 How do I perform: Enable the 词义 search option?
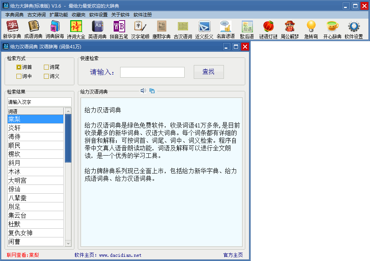click(47, 76)
